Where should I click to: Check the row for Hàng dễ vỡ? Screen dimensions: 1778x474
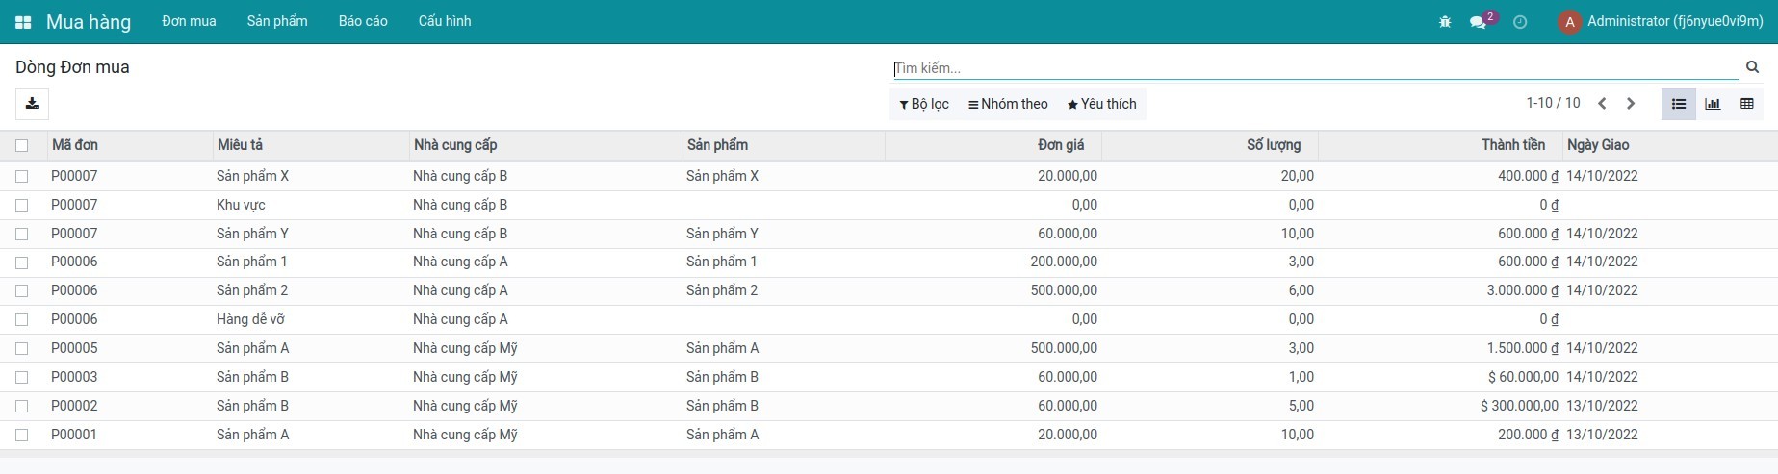point(22,319)
